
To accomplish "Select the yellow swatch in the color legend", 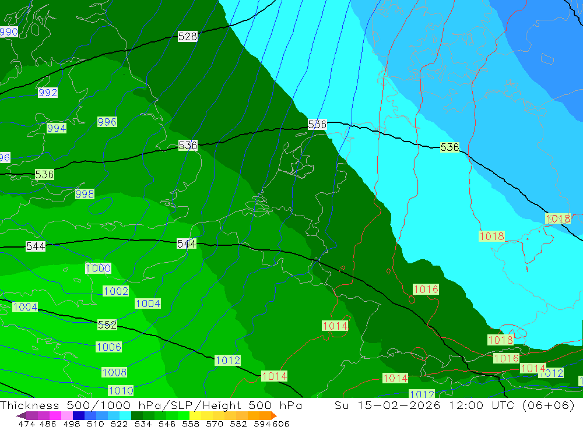I will tap(195, 416).
